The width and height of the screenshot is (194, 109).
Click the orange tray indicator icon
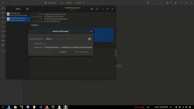(x=176, y=107)
